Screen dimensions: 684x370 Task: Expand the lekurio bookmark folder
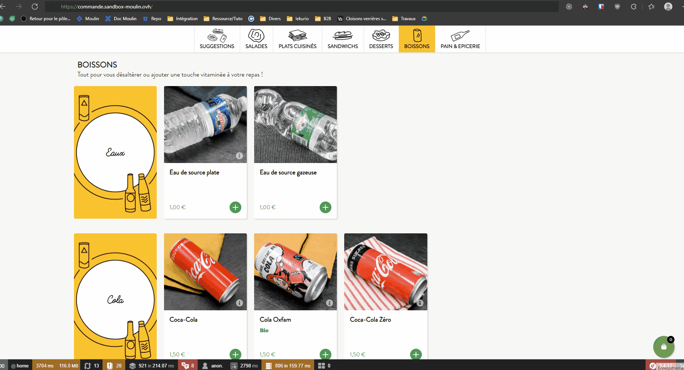(x=298, y=19)
